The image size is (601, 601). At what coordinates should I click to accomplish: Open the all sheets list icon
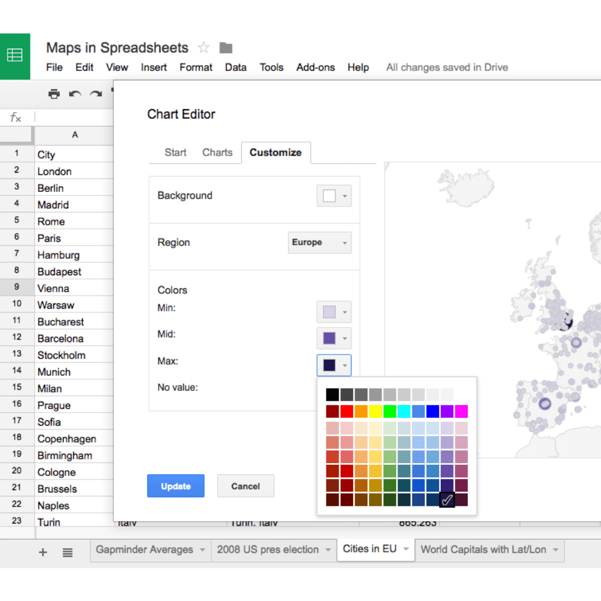(x=68, y=552)
